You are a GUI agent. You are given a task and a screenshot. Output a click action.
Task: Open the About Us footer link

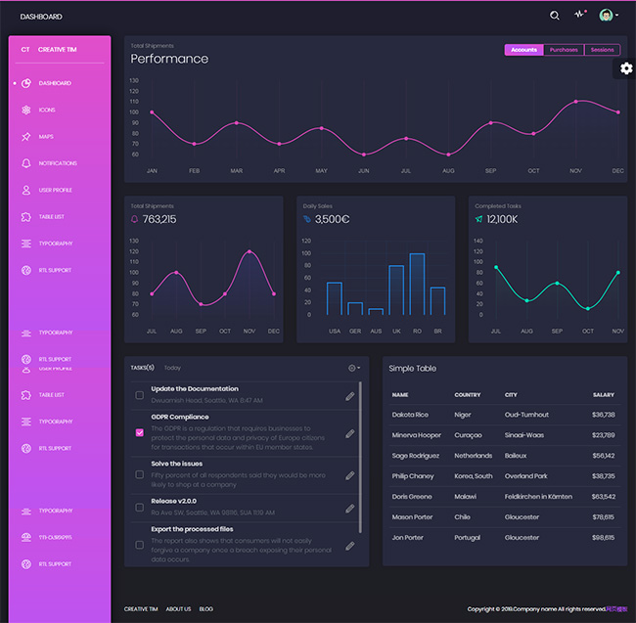pyautogui.click(x=178, y=609)
